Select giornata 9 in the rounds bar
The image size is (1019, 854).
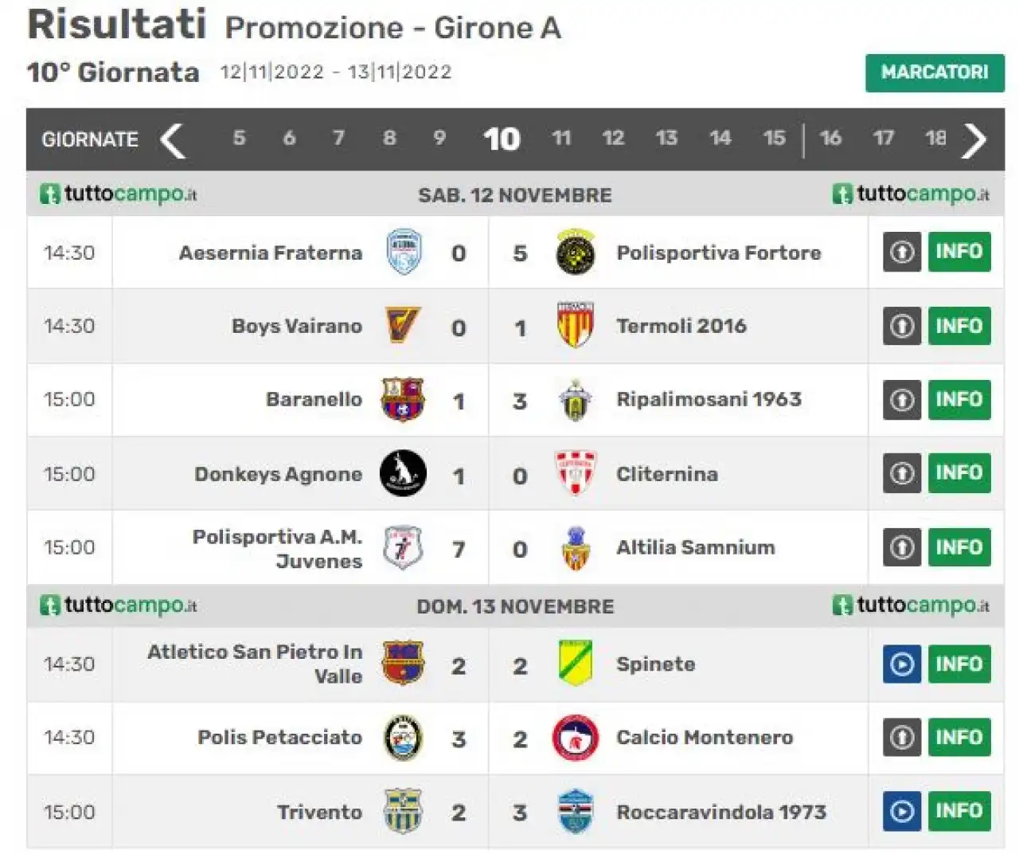(439, 139)
